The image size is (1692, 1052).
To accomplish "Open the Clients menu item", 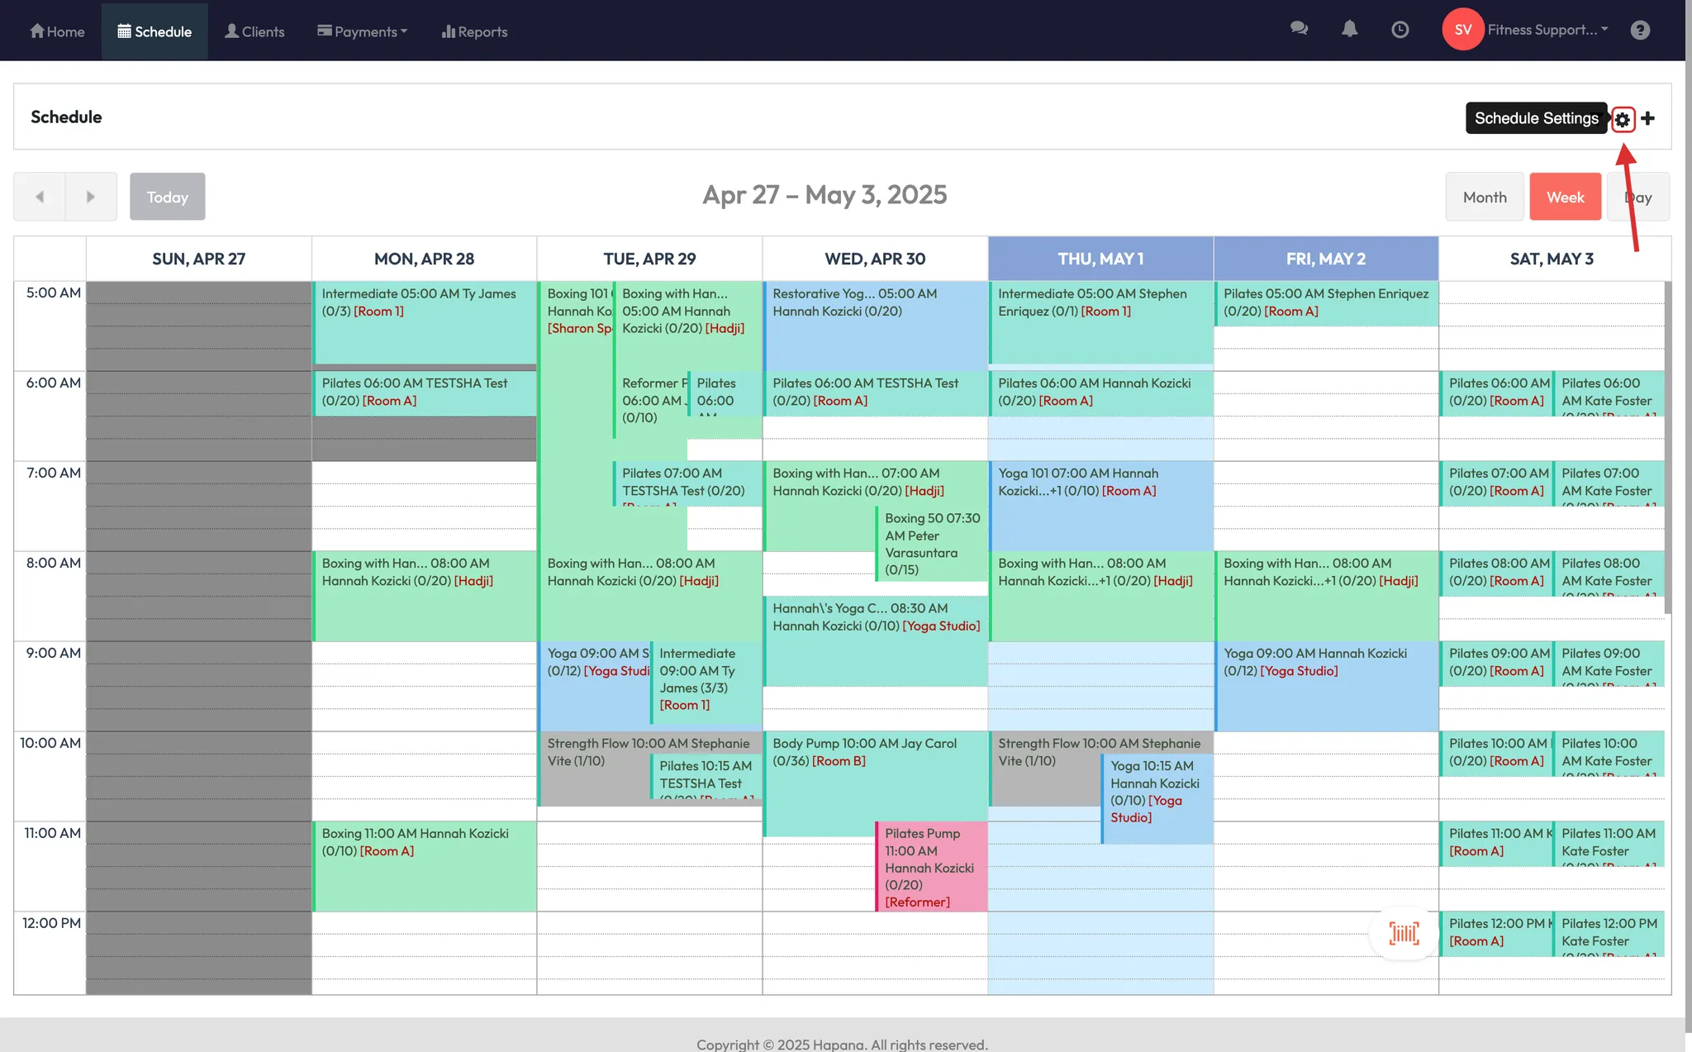I will coord(254,31).
